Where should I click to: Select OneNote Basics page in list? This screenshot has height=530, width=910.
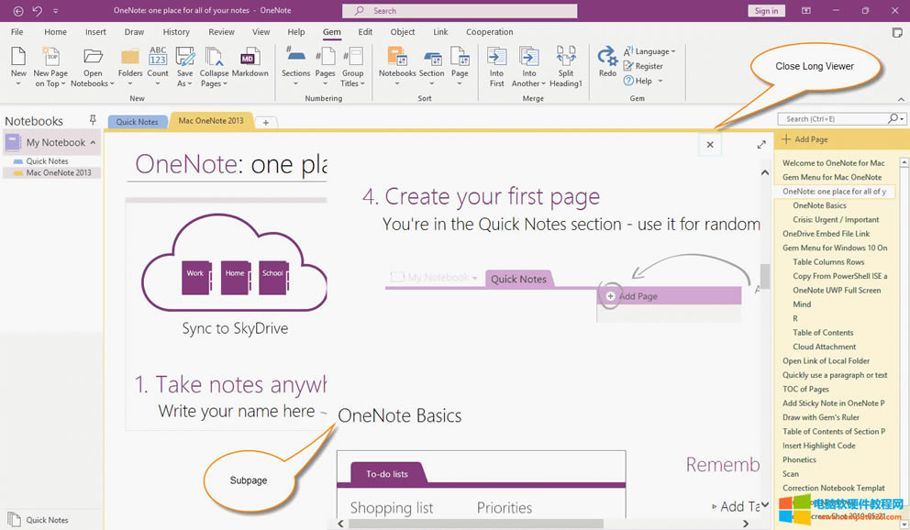click(819, 205)
